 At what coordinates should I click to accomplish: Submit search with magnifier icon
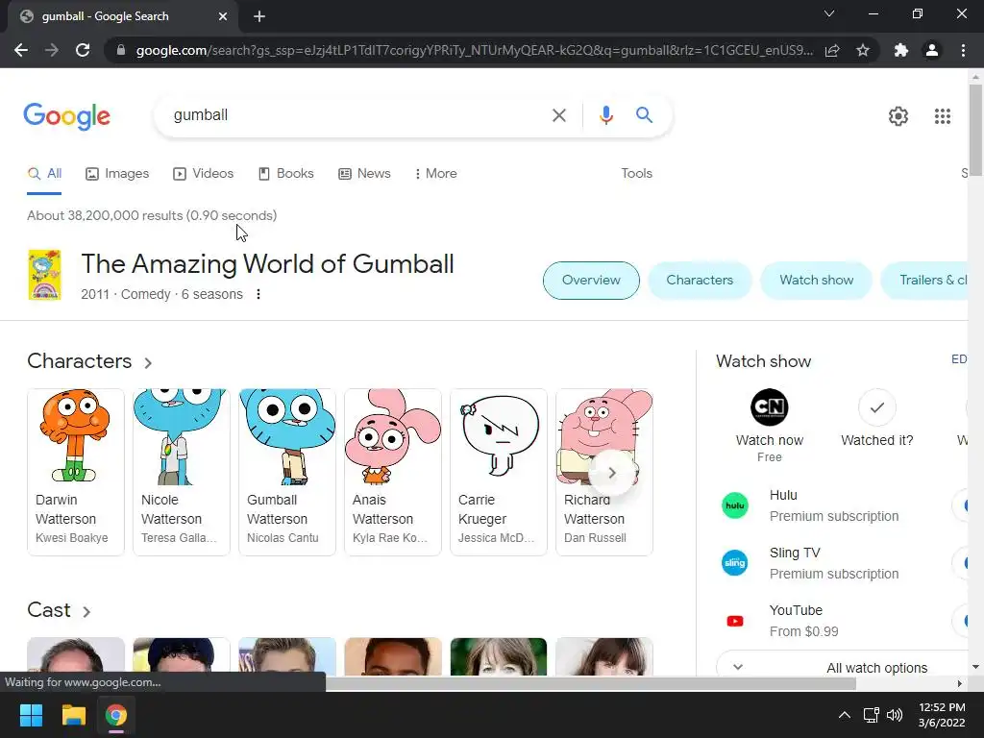click(644, 115)
